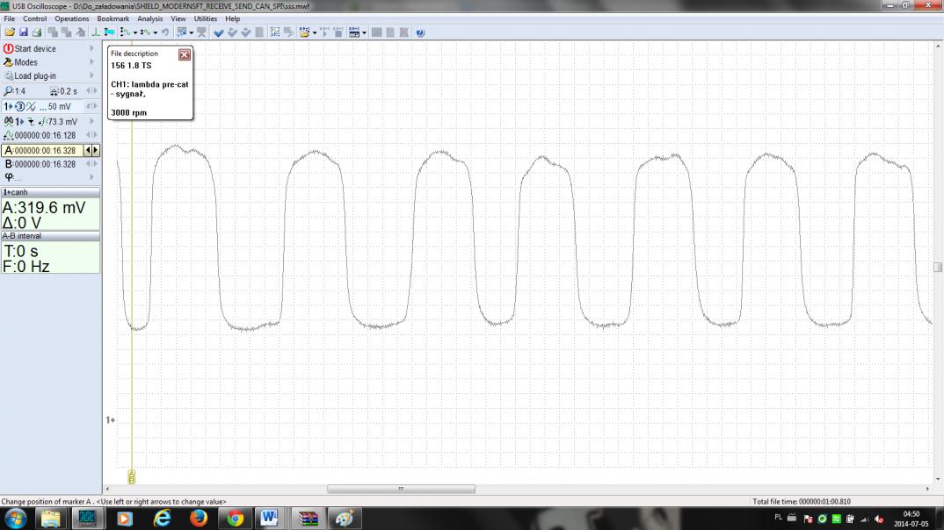Click the Load plug-in icon
This screenshot has width=944, height=530.
pyautogui.click(x=8, y=76)
